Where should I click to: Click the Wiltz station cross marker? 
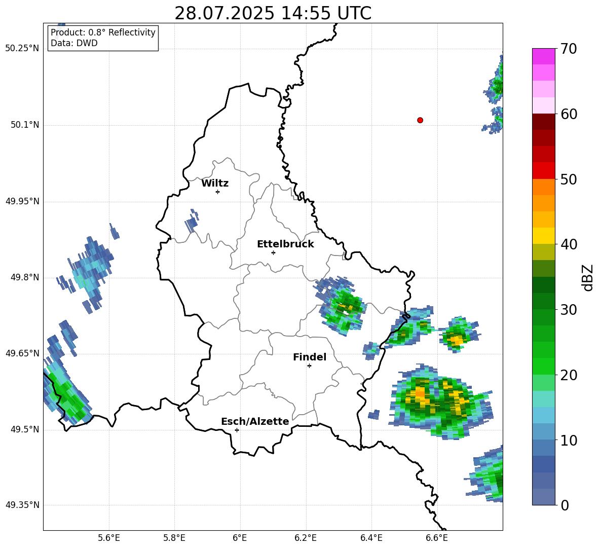tap(218, 192)
